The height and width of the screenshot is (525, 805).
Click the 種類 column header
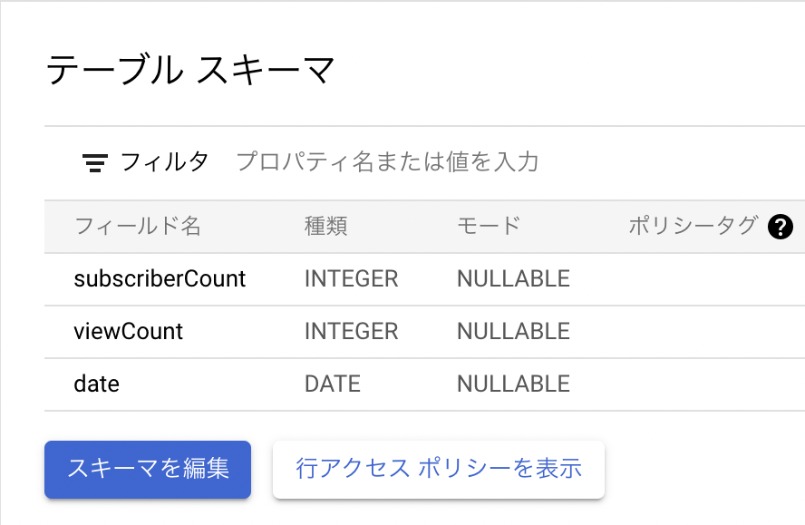(x=326, y=226)
